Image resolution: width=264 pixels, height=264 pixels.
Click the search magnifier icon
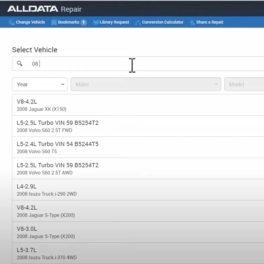click(20, 64)
